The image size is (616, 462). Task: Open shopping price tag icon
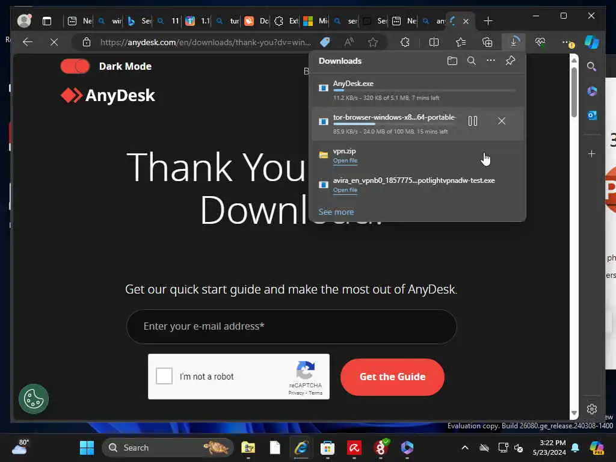click(x=325, y=42)
